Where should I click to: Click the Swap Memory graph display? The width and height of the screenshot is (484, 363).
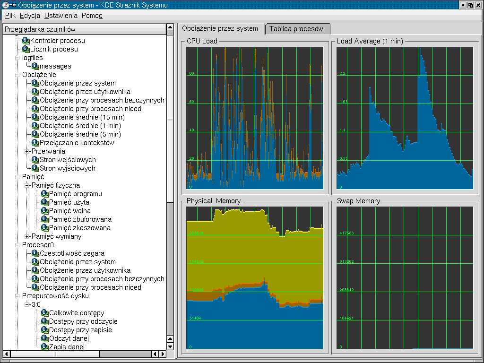(405, 278)
